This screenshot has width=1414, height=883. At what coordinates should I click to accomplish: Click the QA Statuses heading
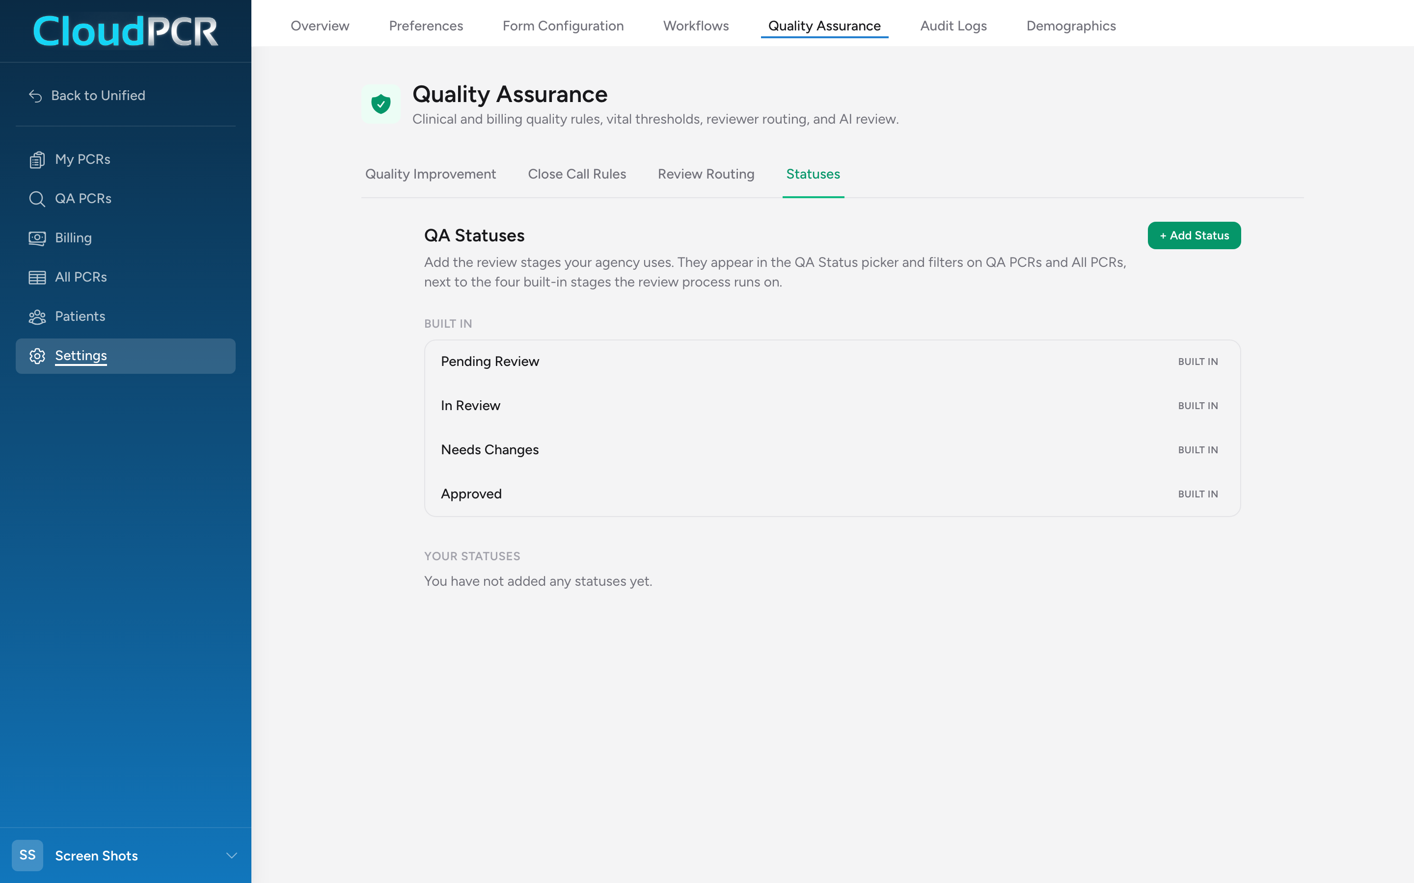[474, 235]
